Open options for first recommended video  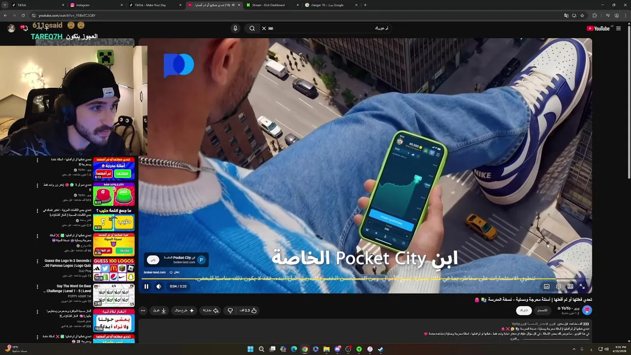(x=37, y=160)
